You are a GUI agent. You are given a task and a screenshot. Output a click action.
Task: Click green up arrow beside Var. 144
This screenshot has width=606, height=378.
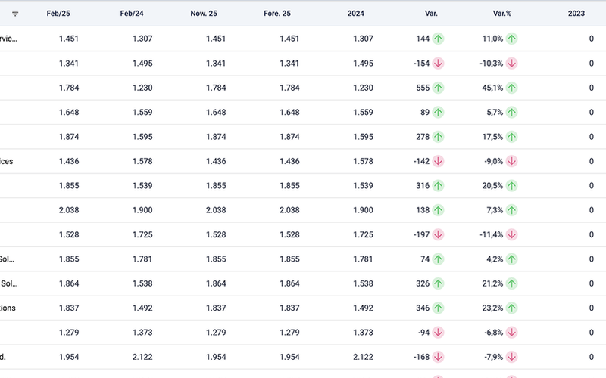click(439, 39)
